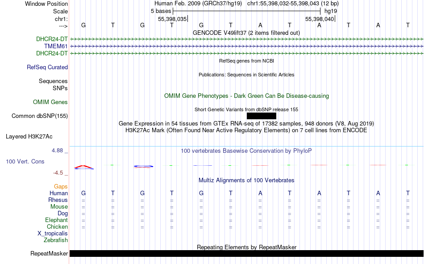The image size is (424, 264).
Task: Open 'Multiz Alignments of 100 Vertebrates' title
Action: (x=246, y=180)
